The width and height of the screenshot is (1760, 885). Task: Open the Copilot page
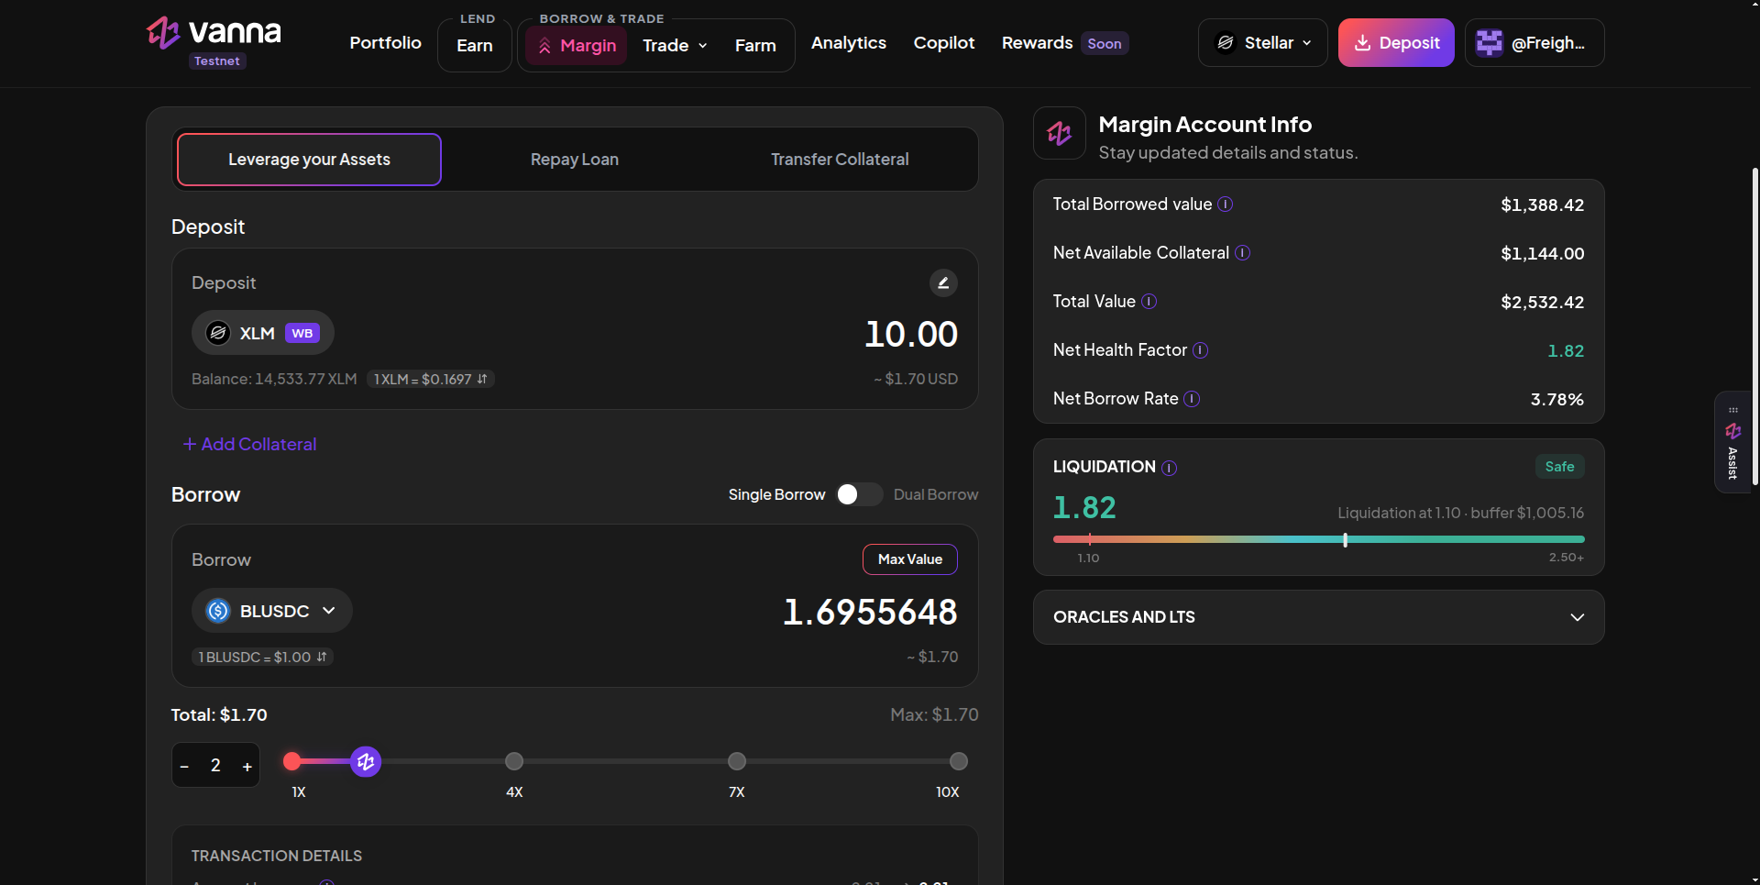coord(944,43)
